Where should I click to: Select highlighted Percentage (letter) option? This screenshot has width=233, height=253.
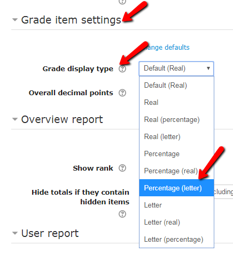[x=176, y=188]
